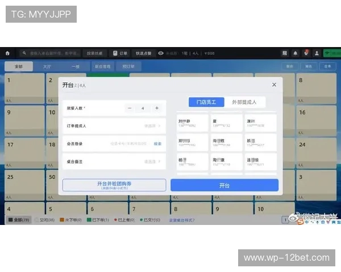Open the user account icon
The height and width of the screenshot is (272, 341).
pos(317,53)
